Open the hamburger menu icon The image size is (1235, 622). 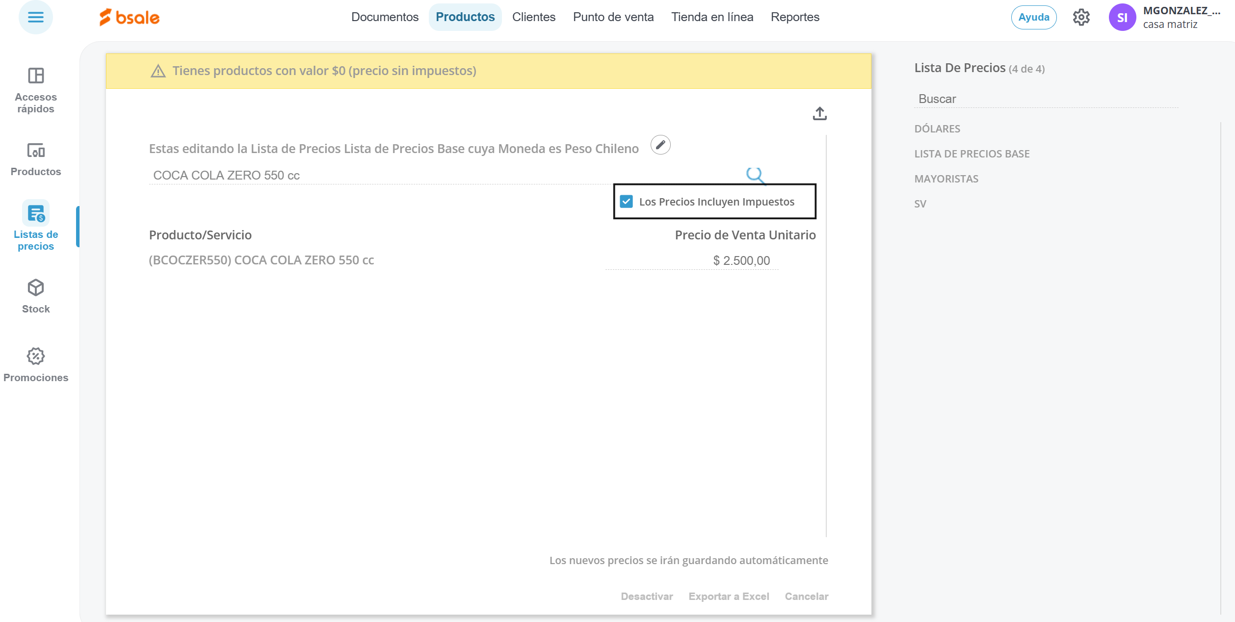pyautogui.click(x=35, y=17)
